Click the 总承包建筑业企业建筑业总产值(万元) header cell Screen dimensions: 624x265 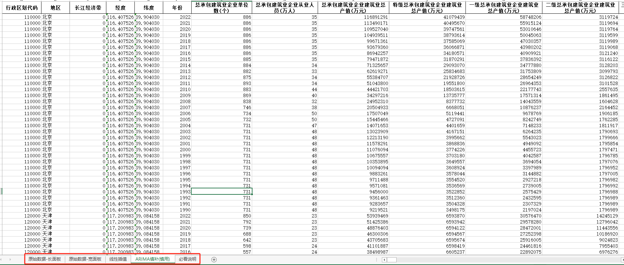tap(353, 8)
